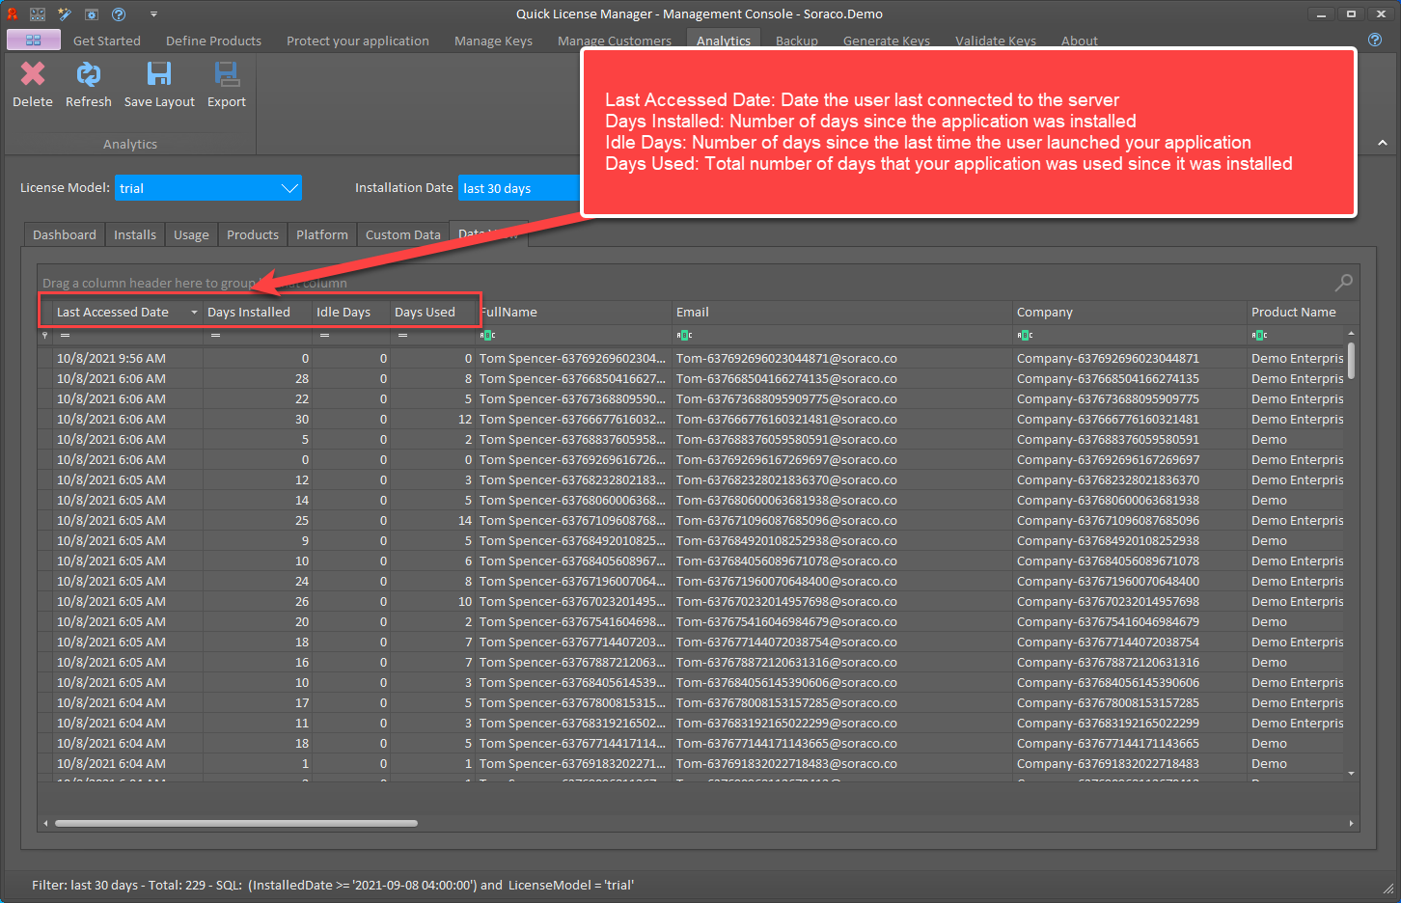Click the Email filter operator icon
The image size is (1401, 903).
click(684, 335)
